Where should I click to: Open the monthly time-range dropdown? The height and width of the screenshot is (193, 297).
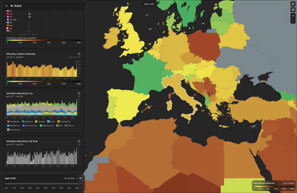coord(71,178)
